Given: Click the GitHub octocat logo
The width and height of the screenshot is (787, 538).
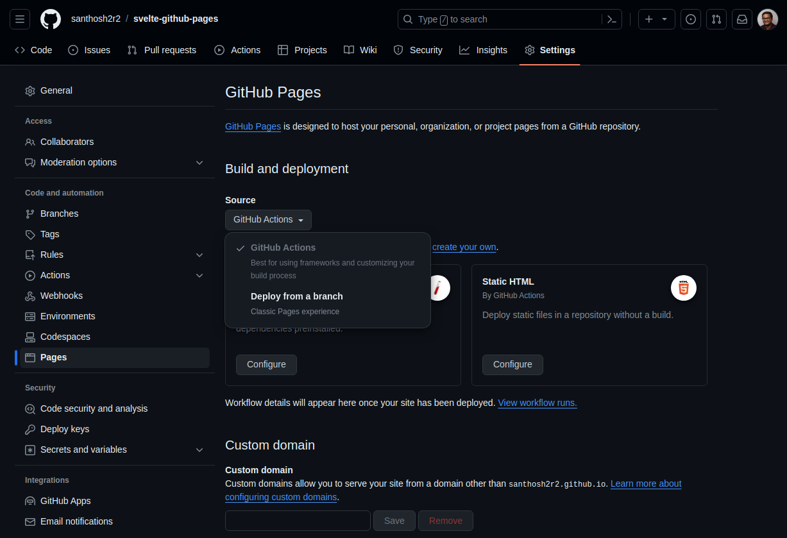Looking at the screenshot, I should (x=50, y=19).
